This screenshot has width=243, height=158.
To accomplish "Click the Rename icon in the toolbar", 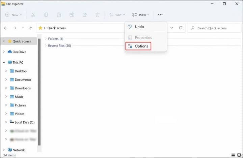I will (x=72, y=15).
